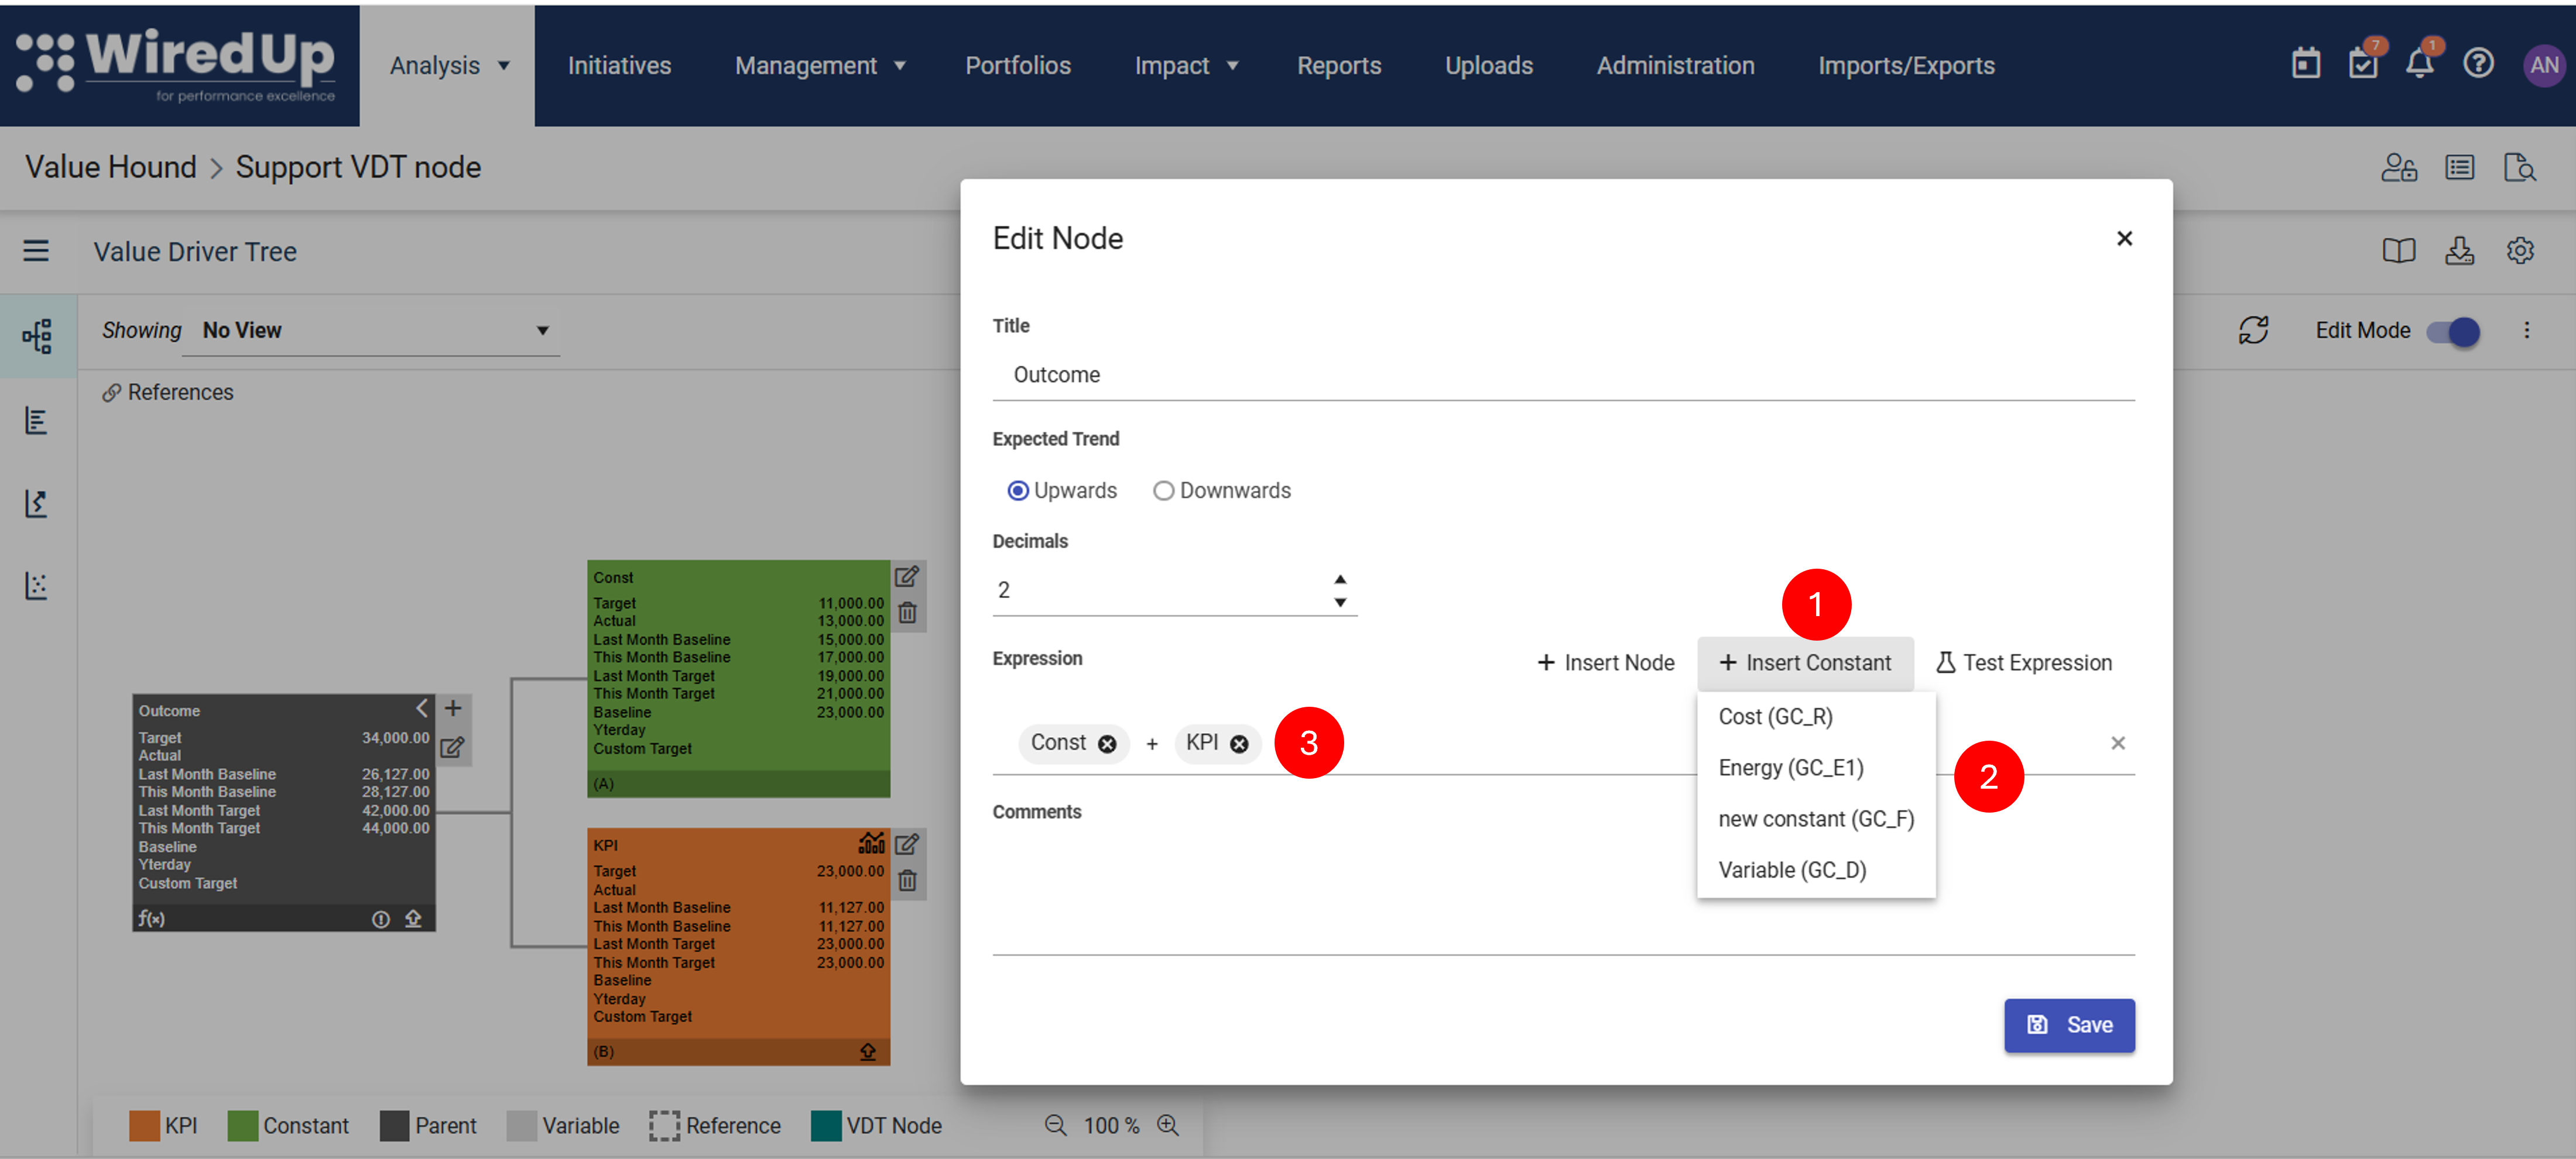
Task: Collapse the Outcome node chevron
Action: point(421,709)
